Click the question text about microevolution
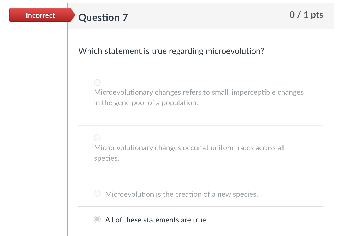Screen dimensions: 357x236 pyautogui.click(x=171, y=51)
